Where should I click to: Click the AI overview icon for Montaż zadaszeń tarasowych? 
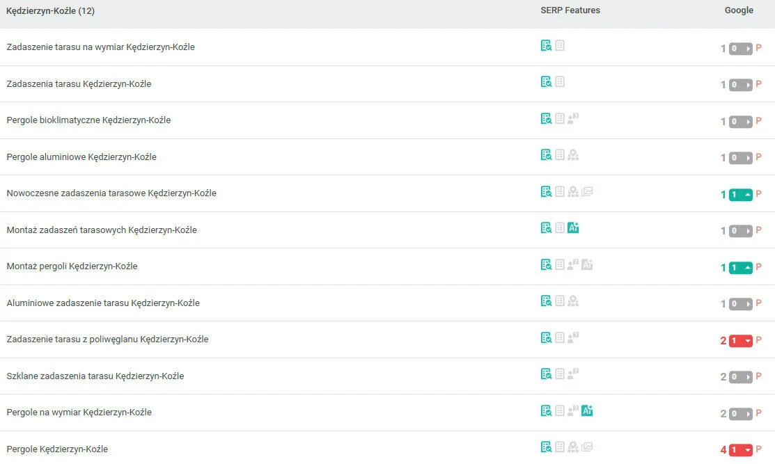(x=573, y=227)
